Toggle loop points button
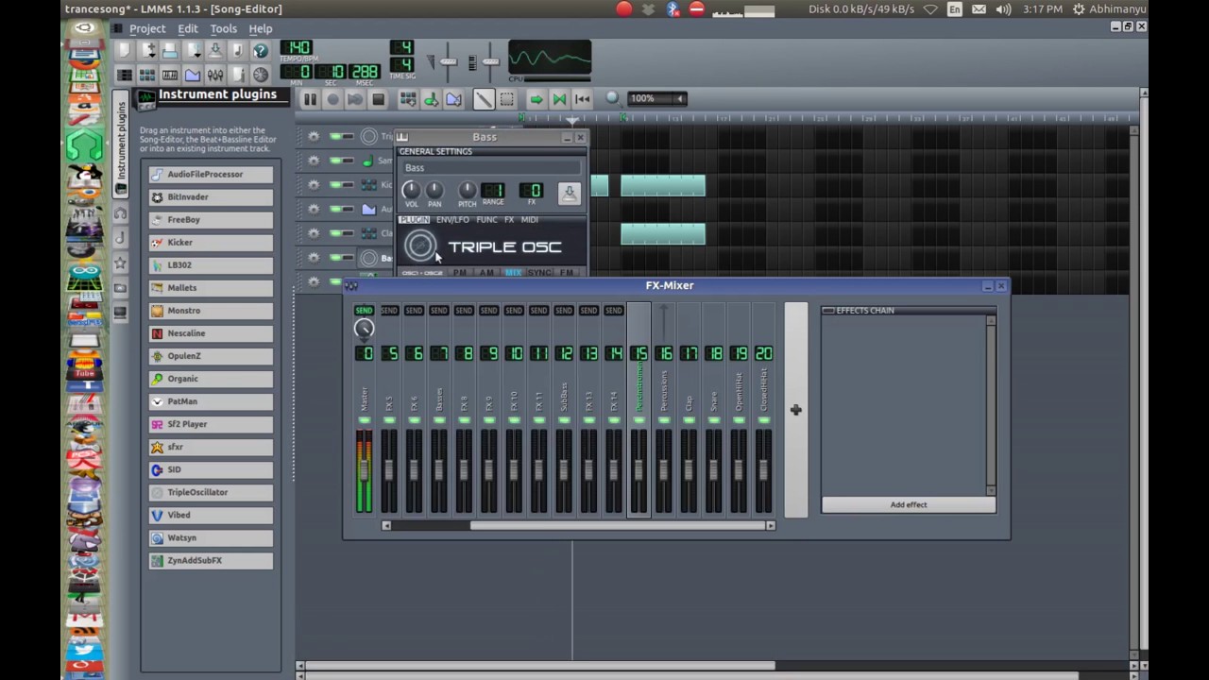The image size is (1209, 680). click(559, 99)
